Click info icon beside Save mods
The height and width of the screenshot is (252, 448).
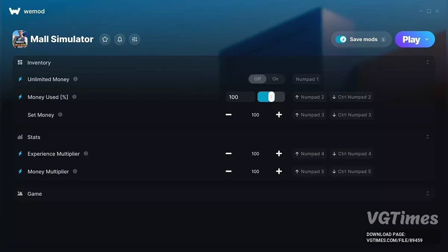pos(383,39)
